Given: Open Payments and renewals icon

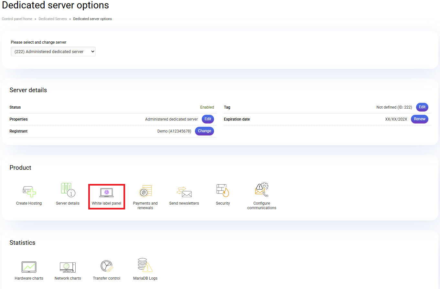Looking at the screenshot, I should 145,191.
